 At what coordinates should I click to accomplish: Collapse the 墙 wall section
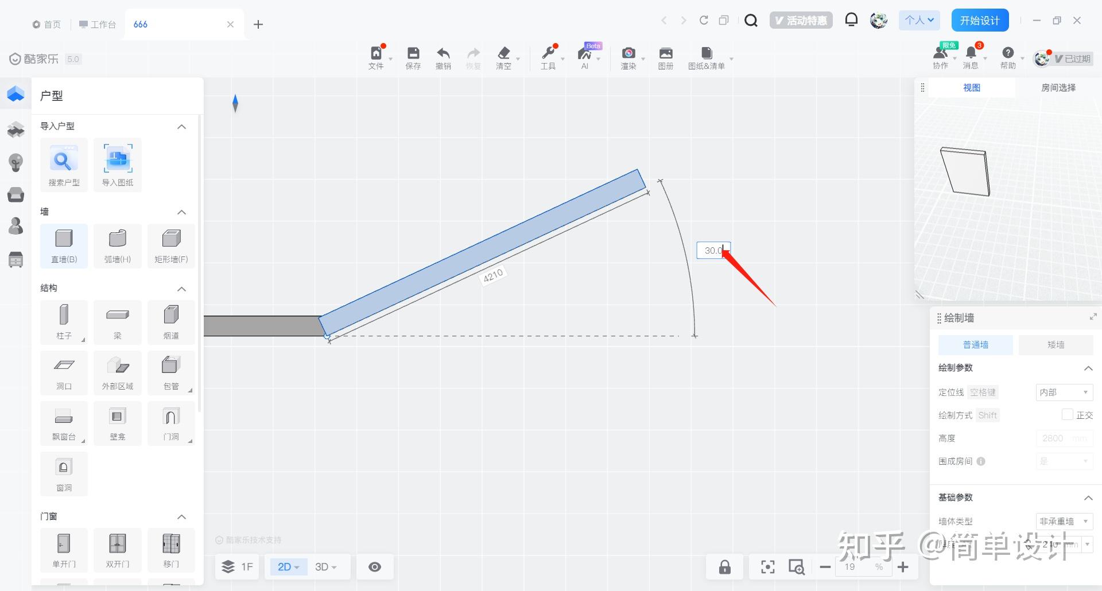181,212
